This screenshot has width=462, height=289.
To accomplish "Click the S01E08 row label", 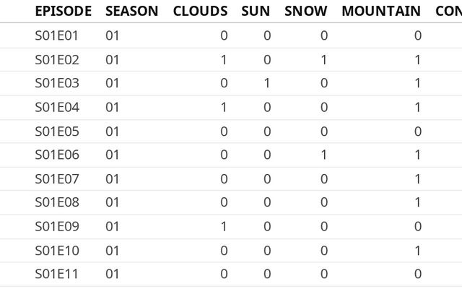I will point(57,202).
